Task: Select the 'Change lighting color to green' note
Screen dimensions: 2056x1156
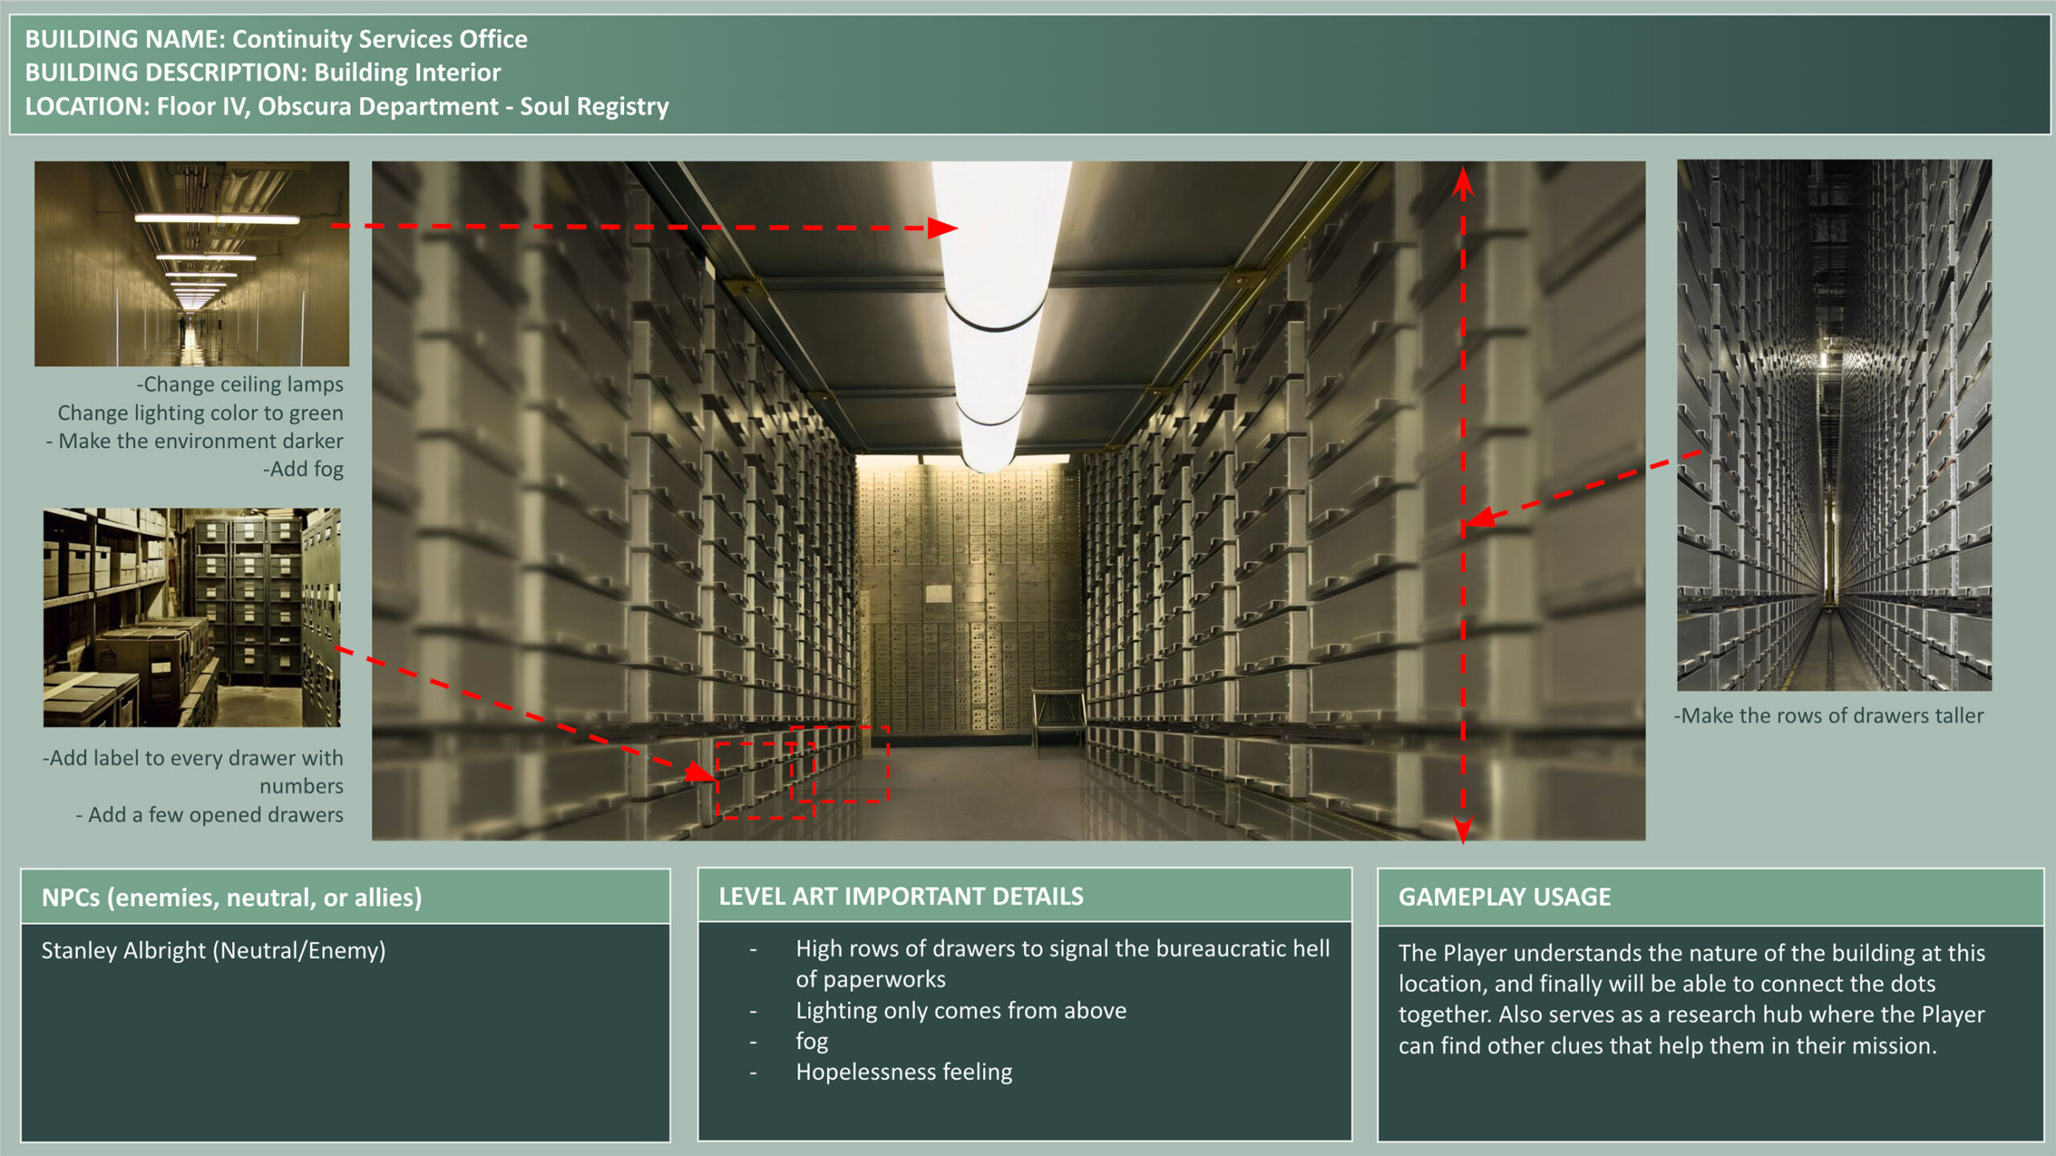Action: (200, 413)
